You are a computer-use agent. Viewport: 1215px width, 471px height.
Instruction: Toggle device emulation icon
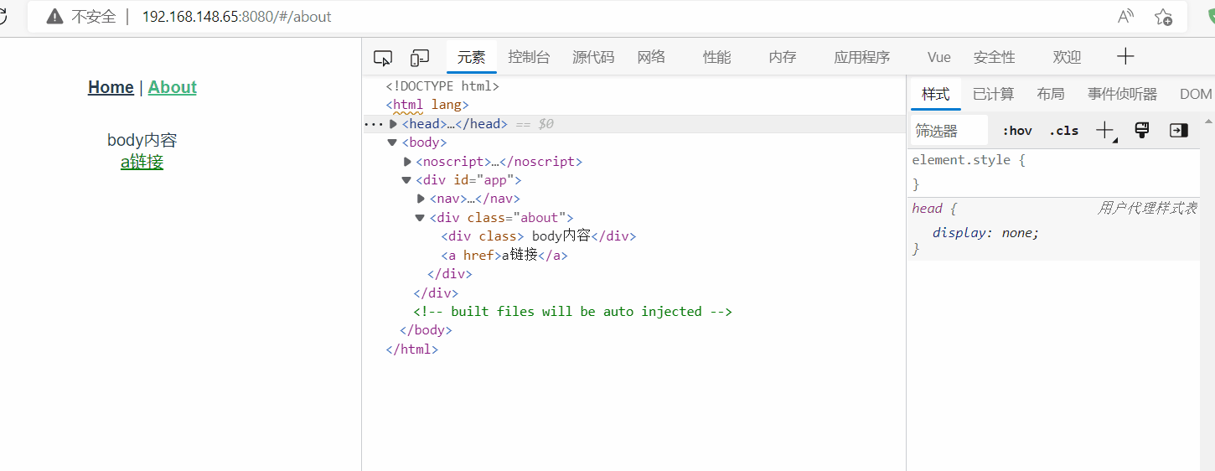[x=420, y=58]
